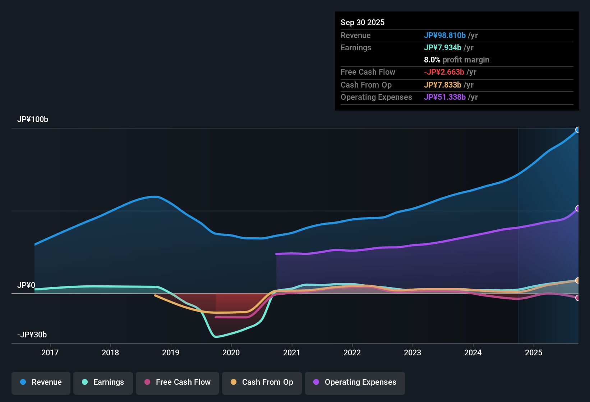Click the blue Revenue legend dot

click(23, 382)
